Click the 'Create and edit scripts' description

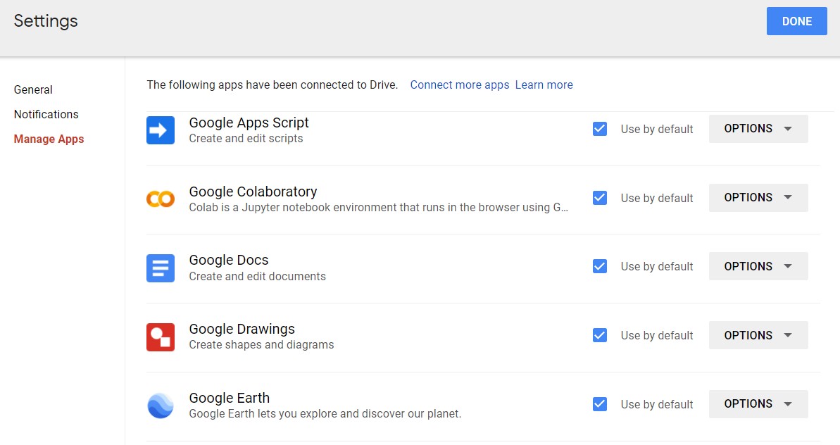pyautogui.click(x=246, y=139)
